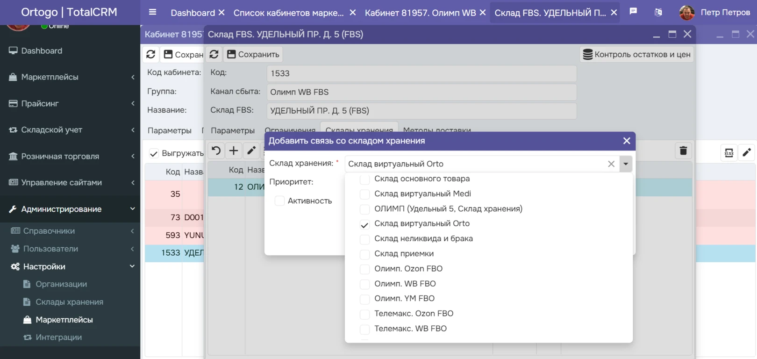Switch to the Dashboard tab
Image resolution: width=757 pixels, height=359 pixels.
pyautogui.click(x=193, y=13)
